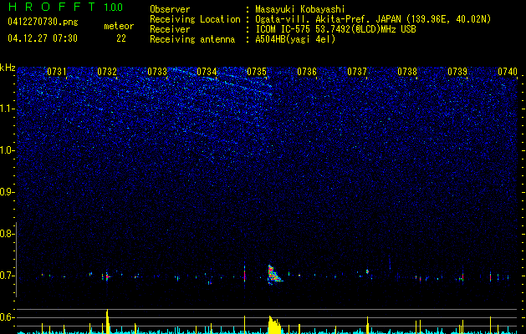Viewport: 526px width, 334px height.
Task: Click the Observer label
Action: (x=170, y=9)
